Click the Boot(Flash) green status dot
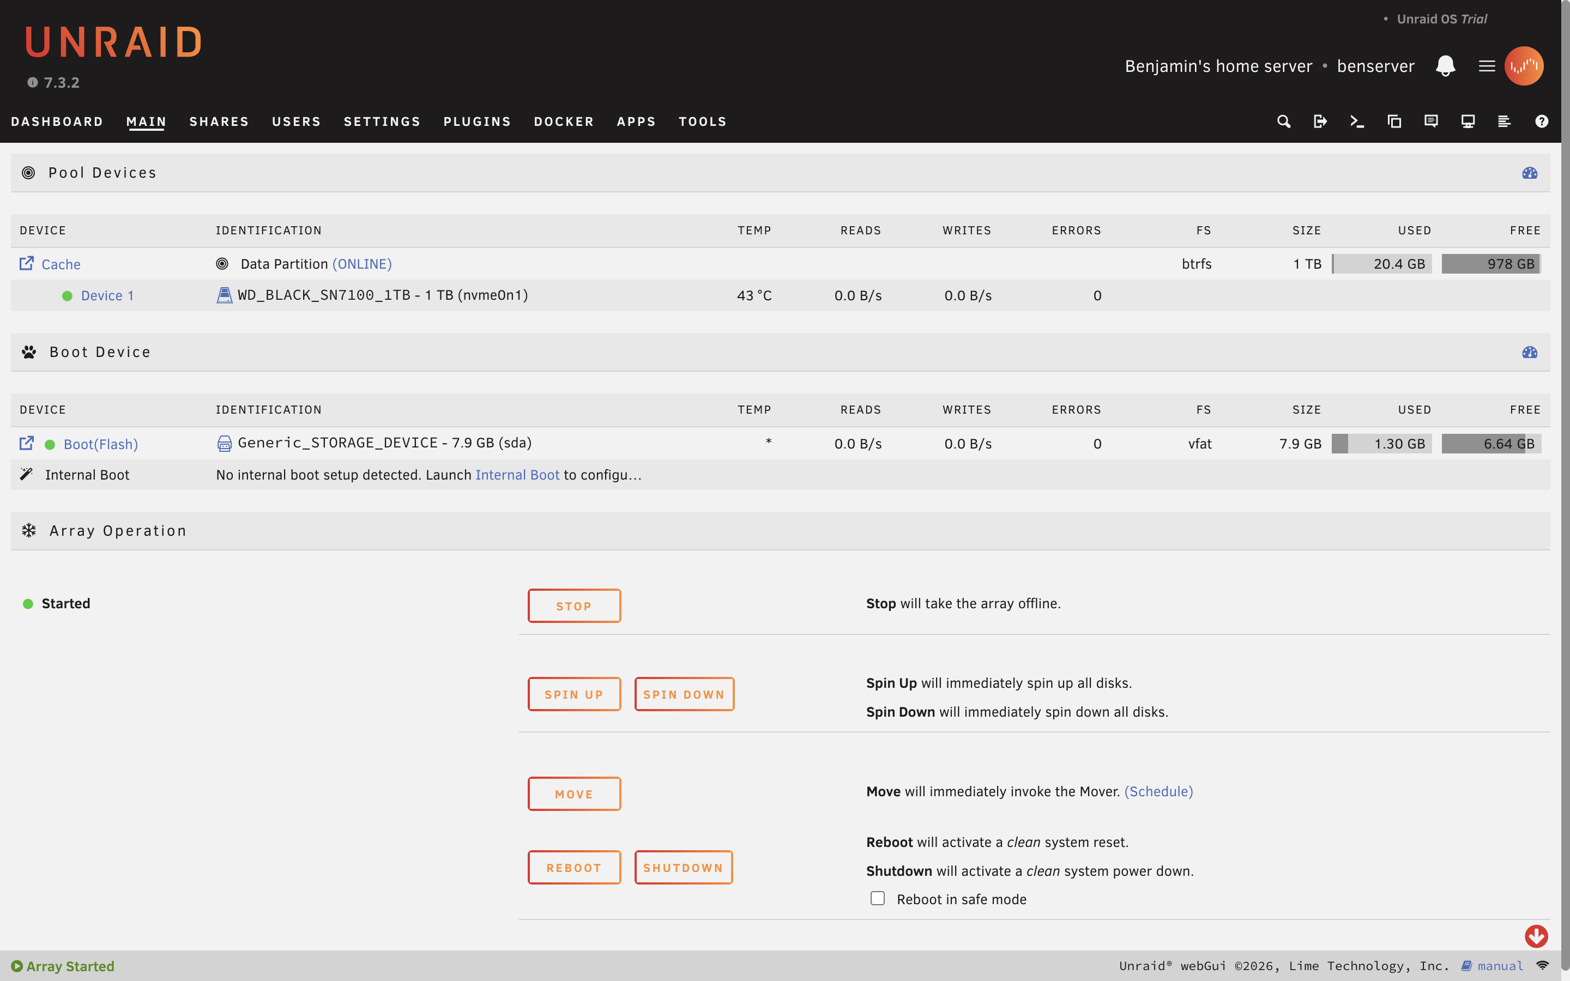Image resolution: width=1570 pixels, height=981 pixels. 49,444
